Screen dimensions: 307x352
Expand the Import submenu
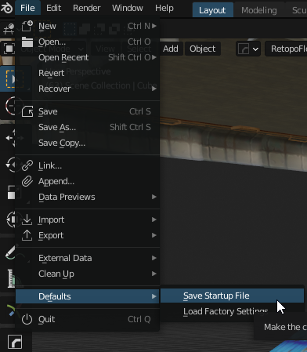(x=88, y=220)
